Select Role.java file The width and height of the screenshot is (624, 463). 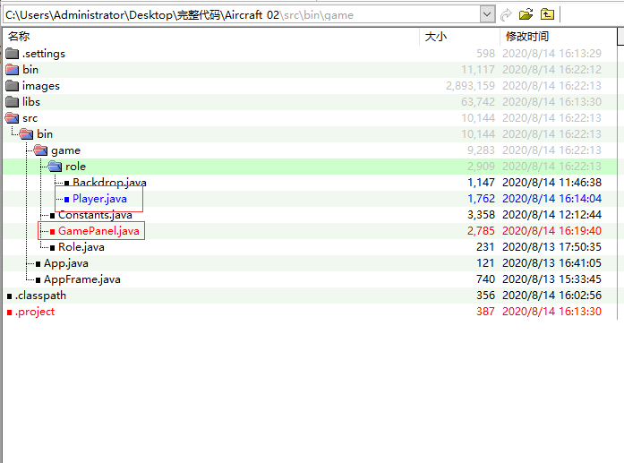pos(81,247)
